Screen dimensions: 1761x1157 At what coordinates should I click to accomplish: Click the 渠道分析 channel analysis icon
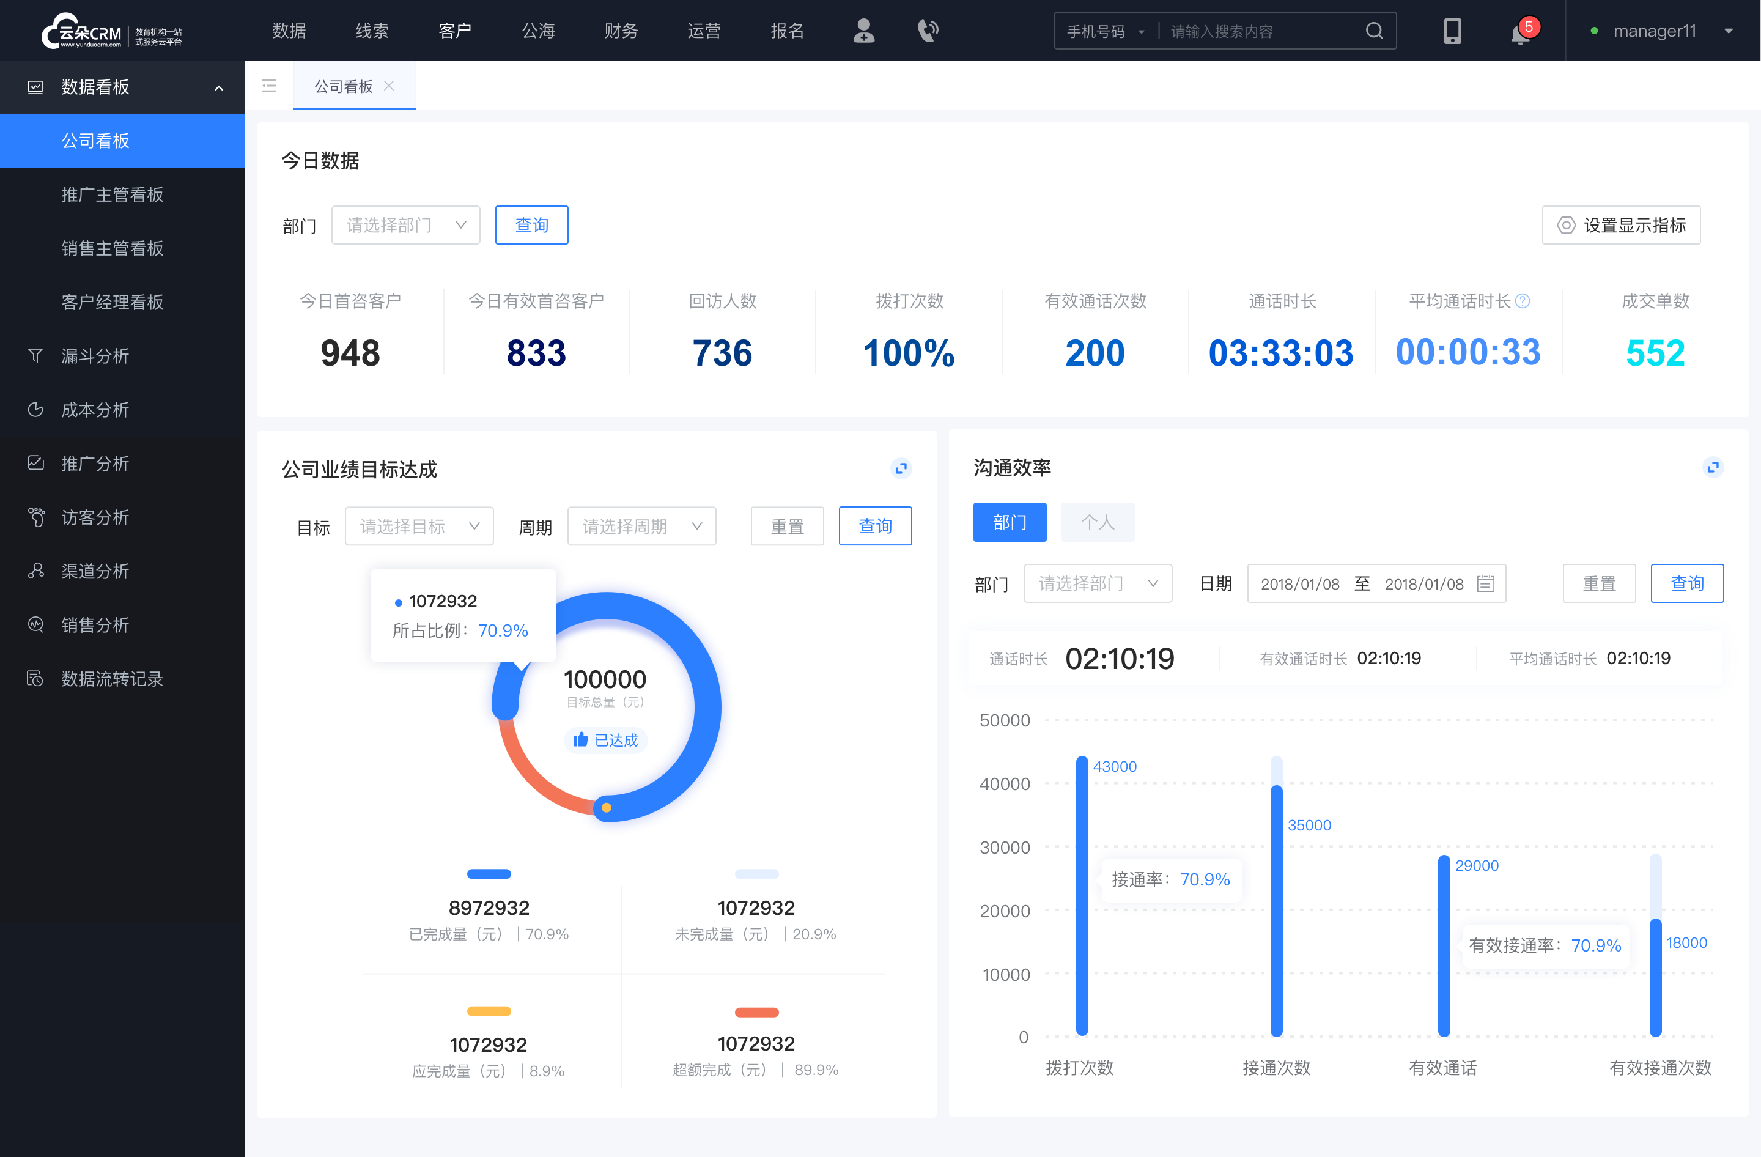point(36,568)
